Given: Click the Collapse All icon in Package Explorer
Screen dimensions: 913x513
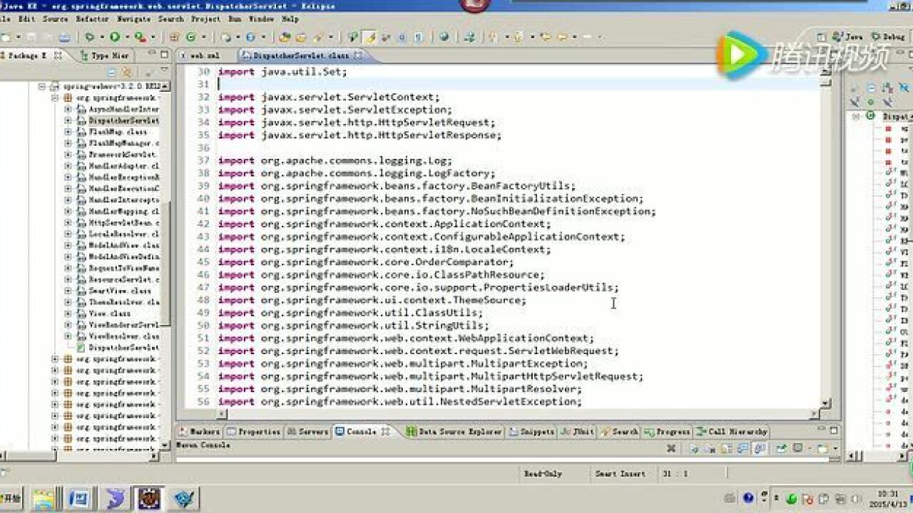Looking at the screenshot, I should [112, 72].
